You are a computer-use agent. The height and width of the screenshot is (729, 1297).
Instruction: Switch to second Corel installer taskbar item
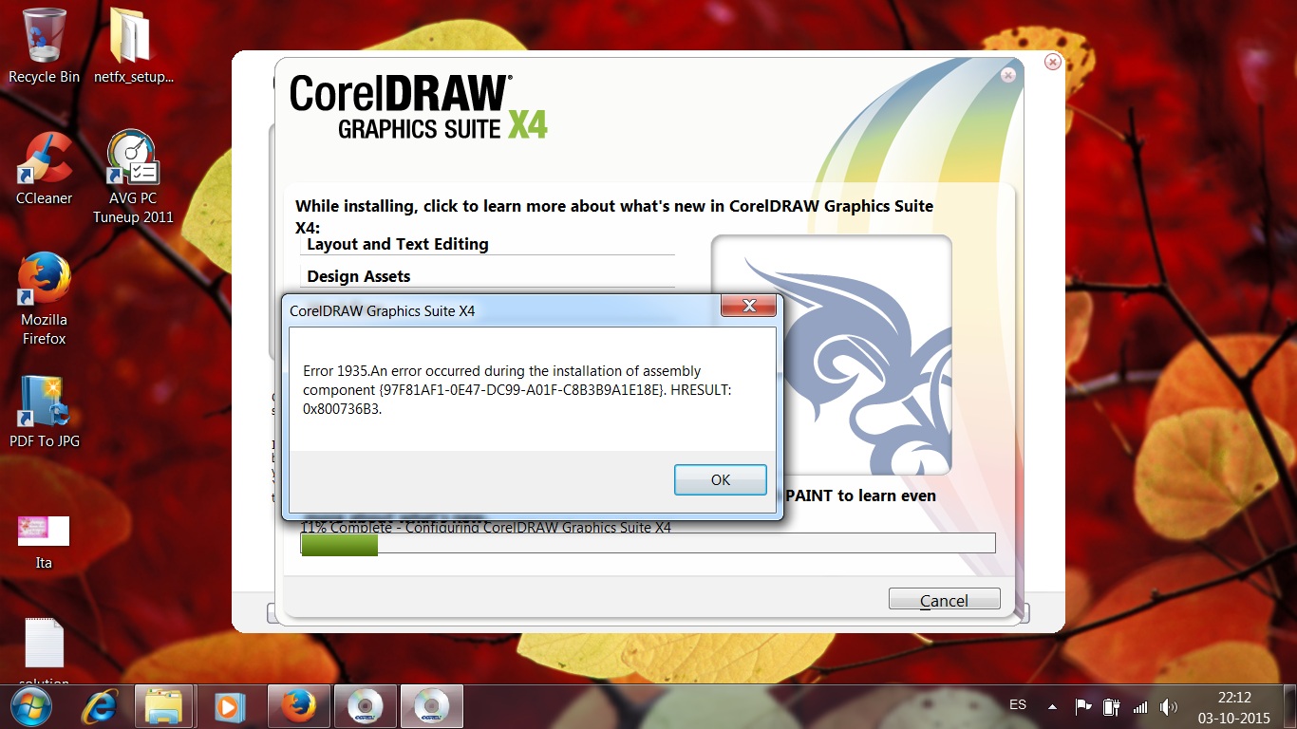point(431,707)
